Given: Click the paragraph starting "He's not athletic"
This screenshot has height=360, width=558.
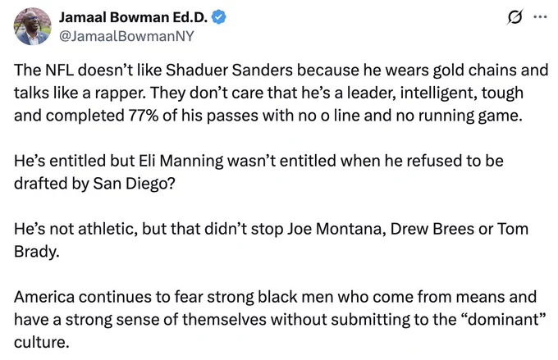Looking at the screenshot, I should pos(271,240).
